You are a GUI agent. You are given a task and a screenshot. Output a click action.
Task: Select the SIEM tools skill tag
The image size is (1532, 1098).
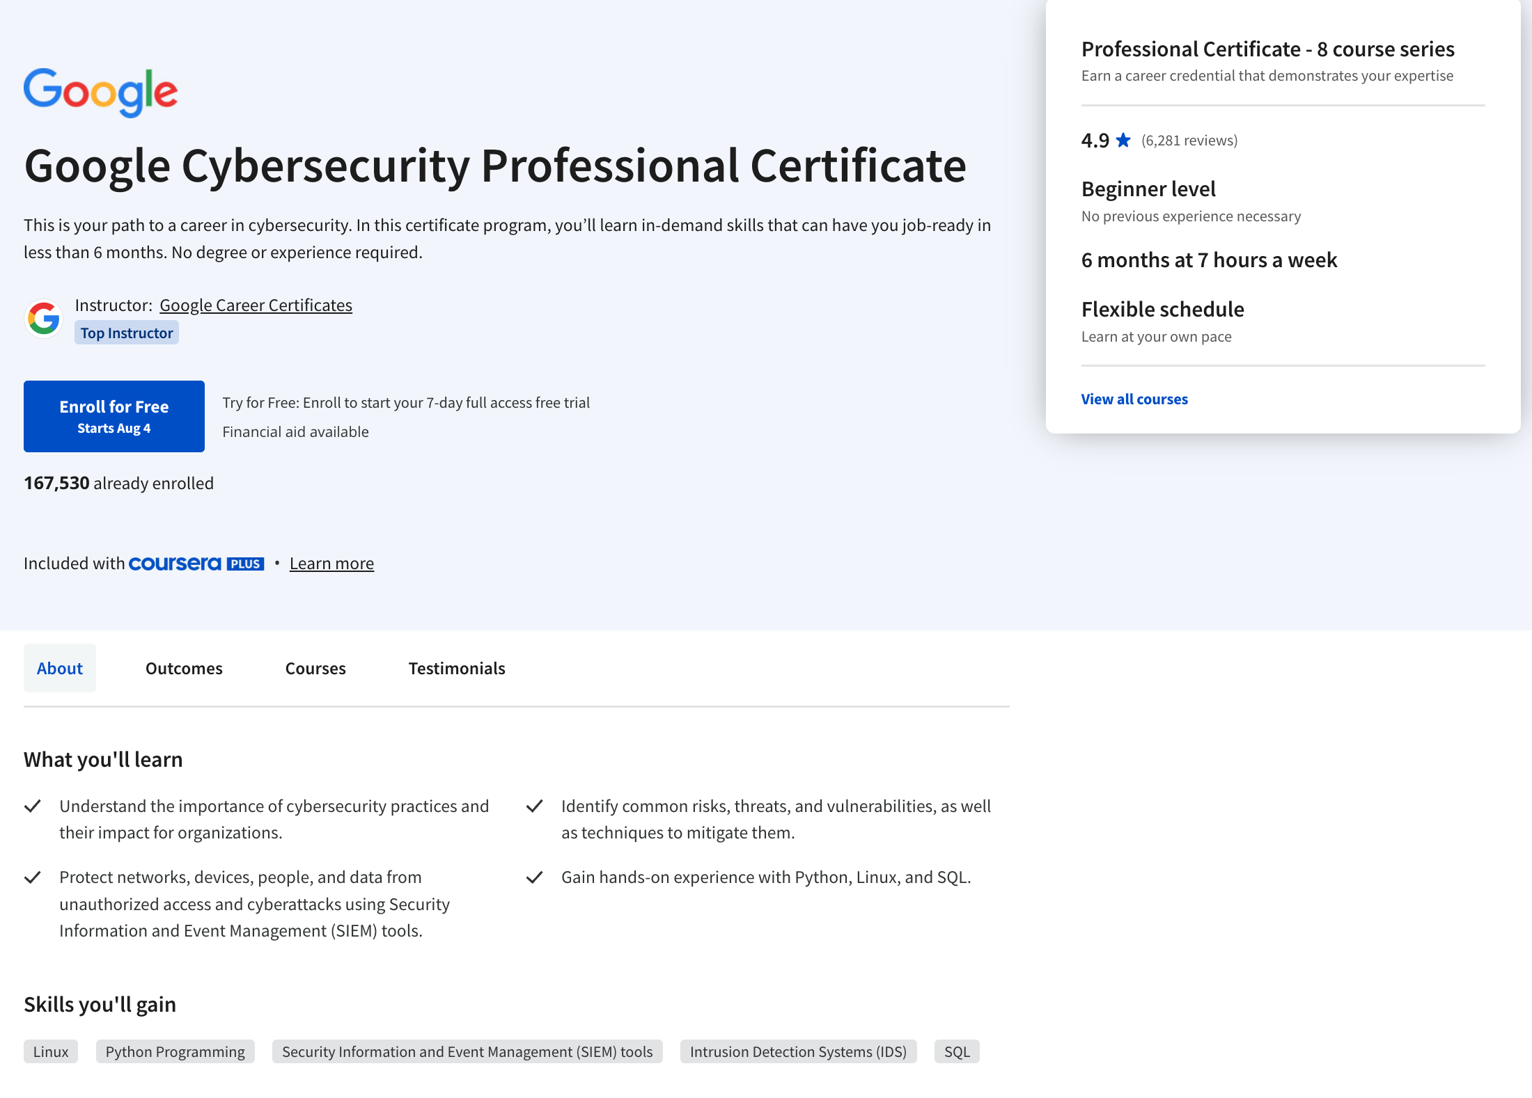point(467,1051)
